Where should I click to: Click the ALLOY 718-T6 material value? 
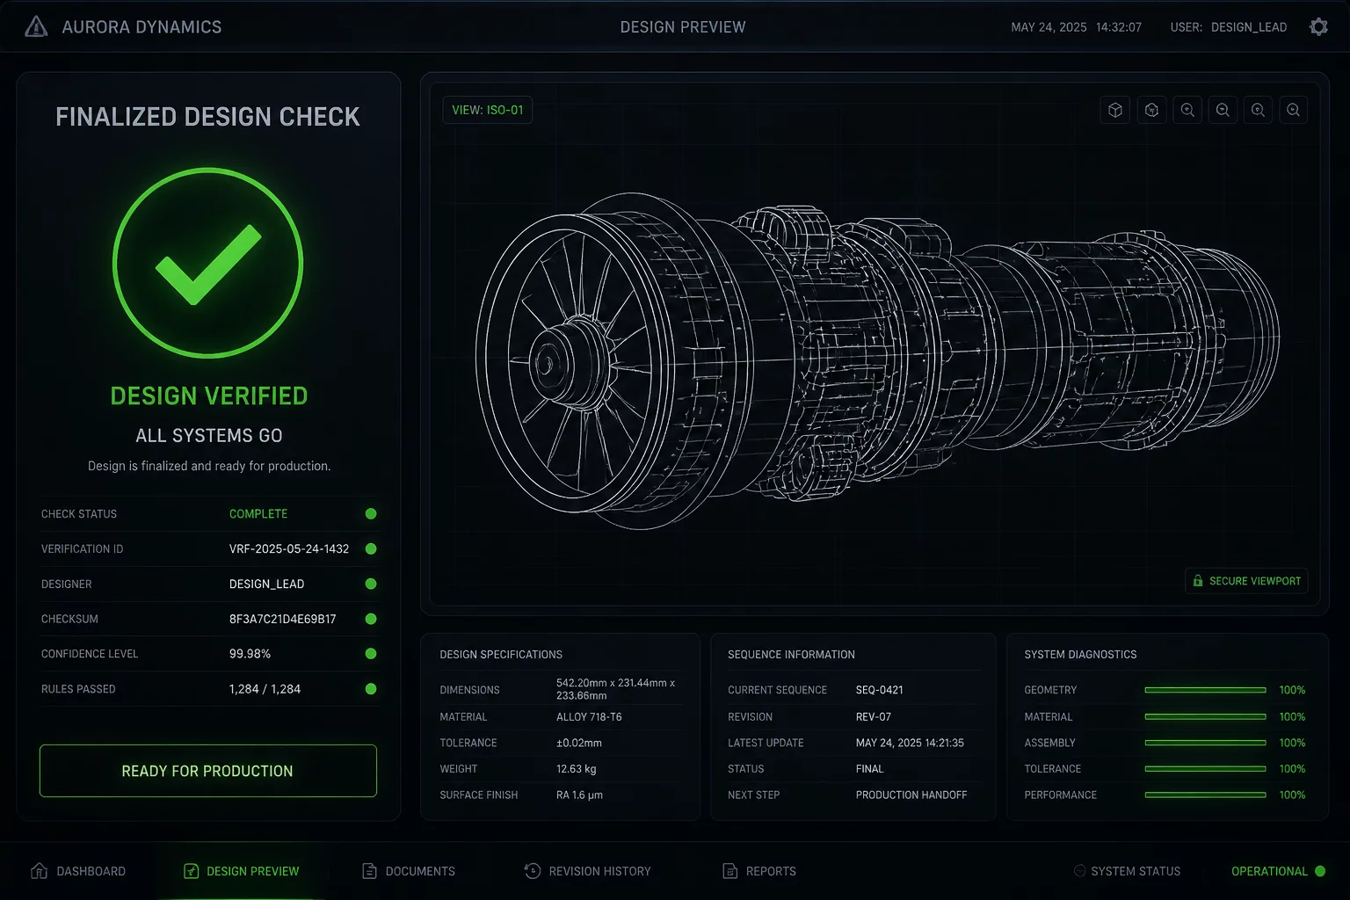(x=589, y=717)
